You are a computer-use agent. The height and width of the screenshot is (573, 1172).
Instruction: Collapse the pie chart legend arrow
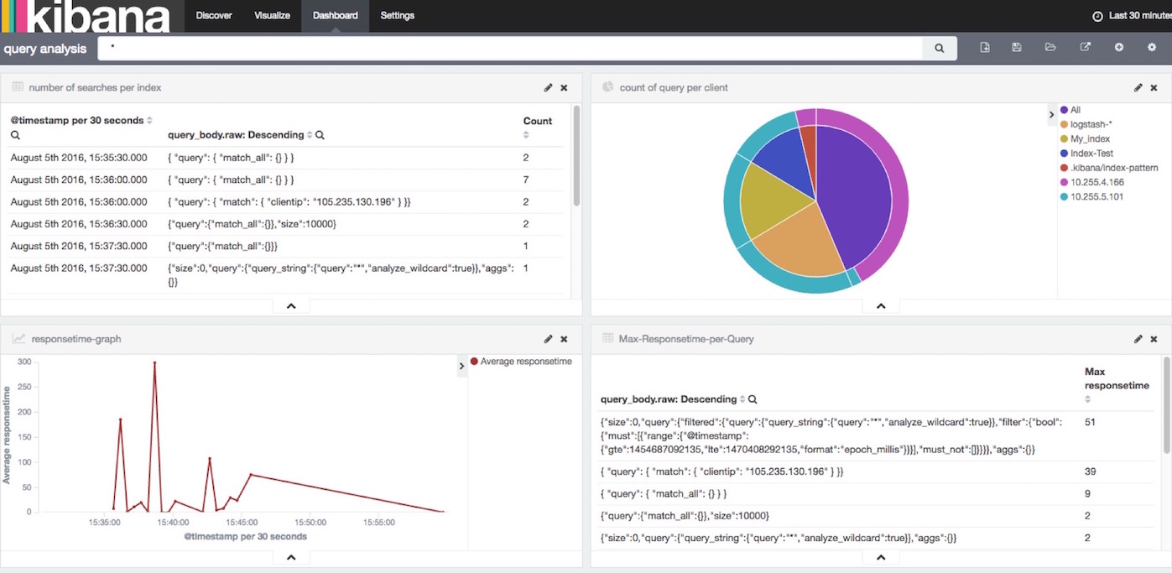click(1052, 115)
